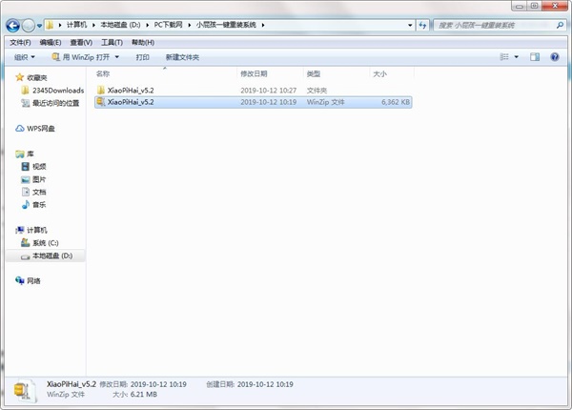
Task: Click the 打印 button
Action: click(x=142, y=57)
